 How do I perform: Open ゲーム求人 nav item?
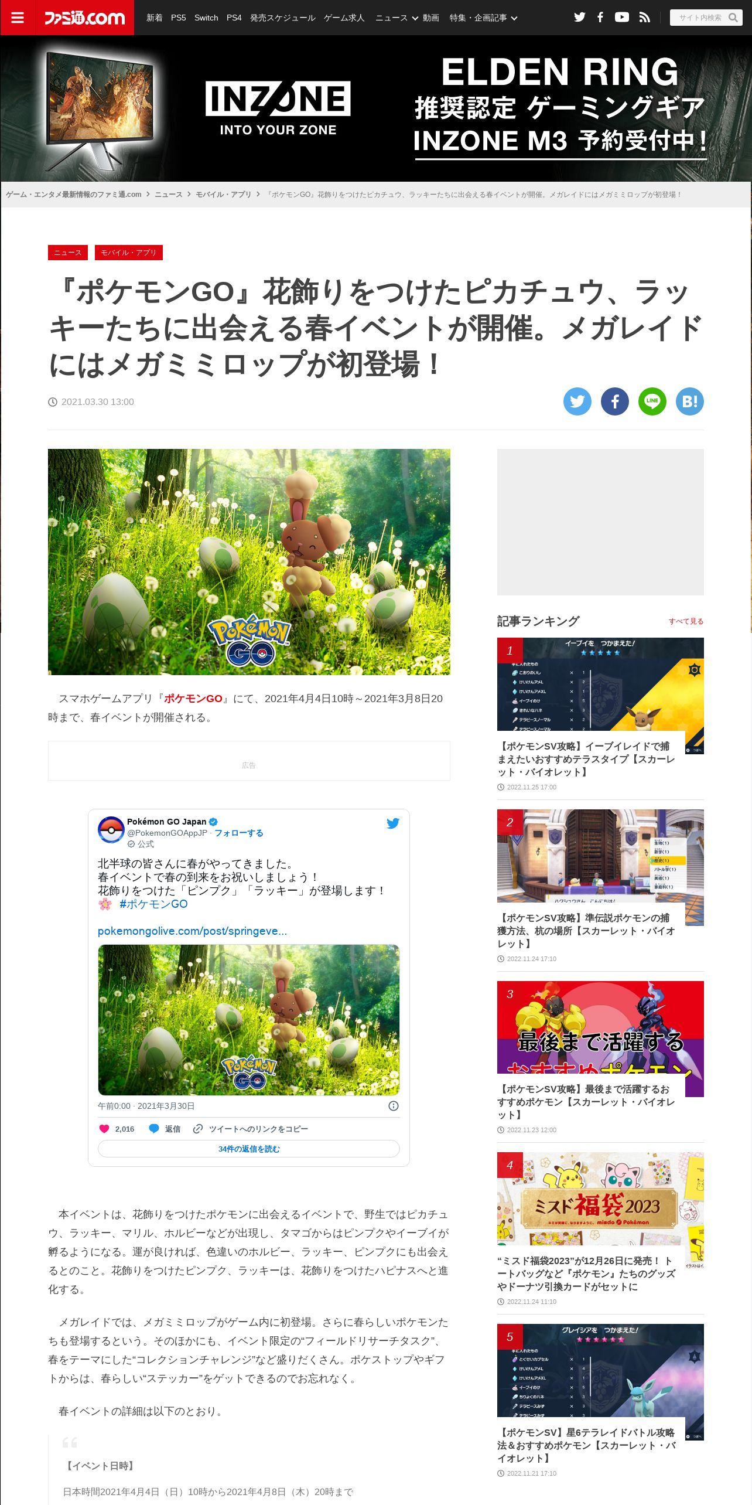tap(344, 18)
